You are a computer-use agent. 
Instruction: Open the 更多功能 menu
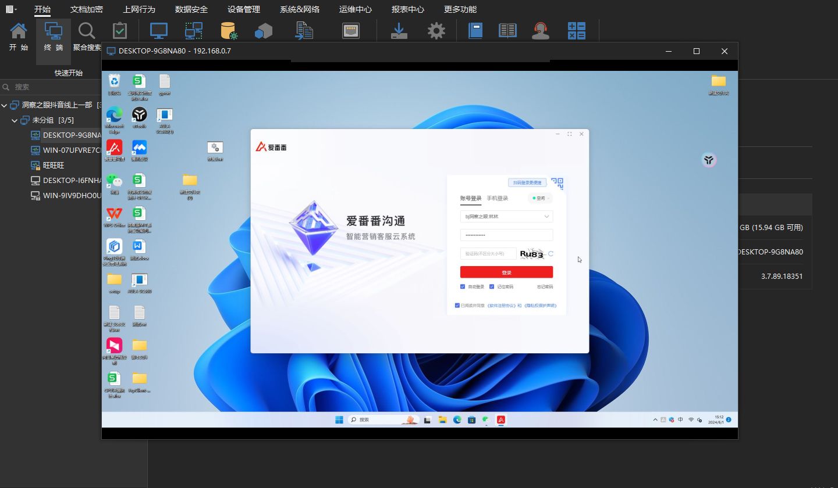click(x=460, y=9)
